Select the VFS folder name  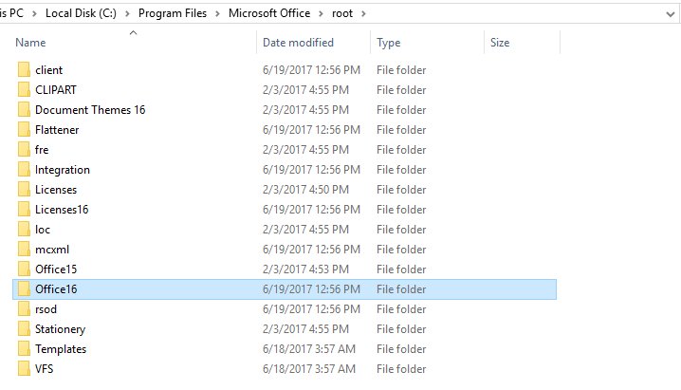45,369
